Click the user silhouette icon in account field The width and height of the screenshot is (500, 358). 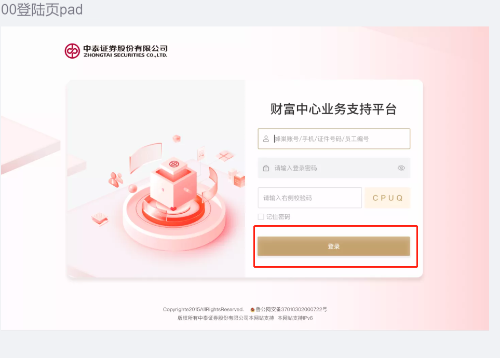coord(266,139)
